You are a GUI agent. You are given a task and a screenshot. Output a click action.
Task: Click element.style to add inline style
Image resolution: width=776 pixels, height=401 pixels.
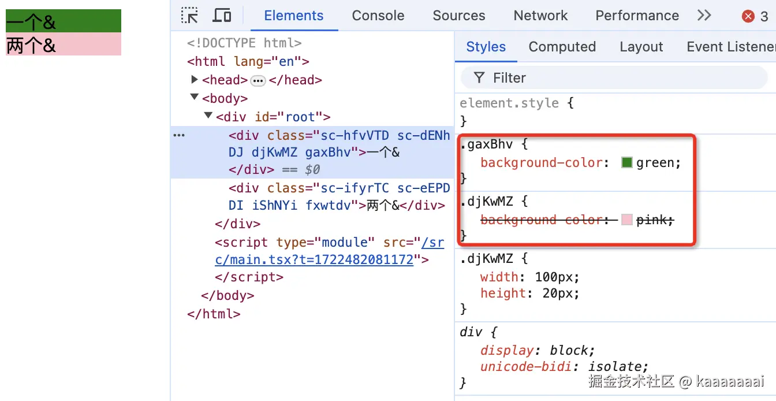(x=508, y=103)
